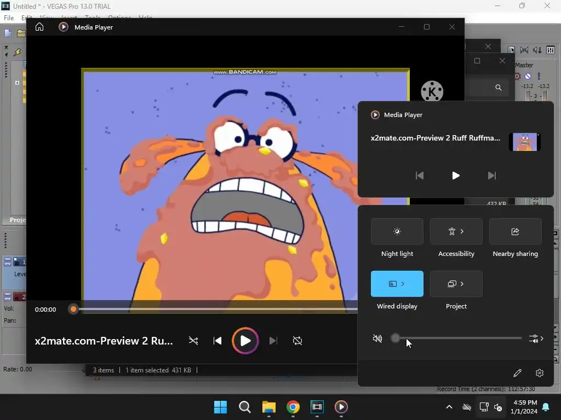Skip to previous track in Media Player window
The image size is (561, 420).
[x=217, y=341]
